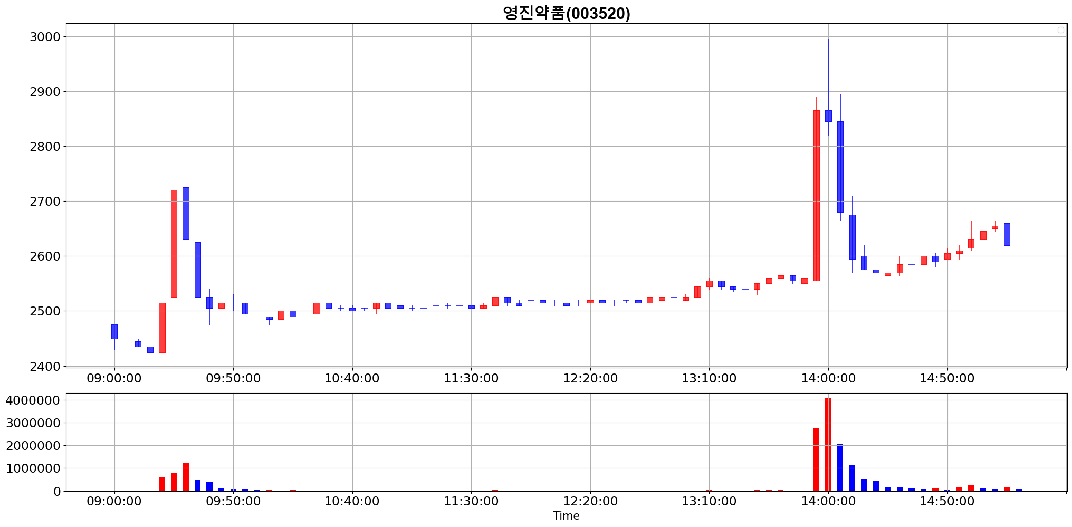Image resolution: width=1072 pixels, height=527 pixels.
Task: Click 13:10:00 under the price chart
Action: tap(709, 378)
